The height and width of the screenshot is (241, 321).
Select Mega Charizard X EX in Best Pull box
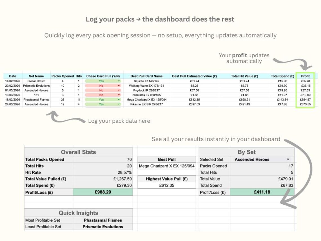[x=167, y=166]
